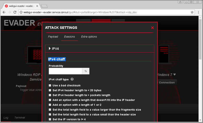
Task: Click the IPv4 chaff type label
Action: (x=59, y=79)
